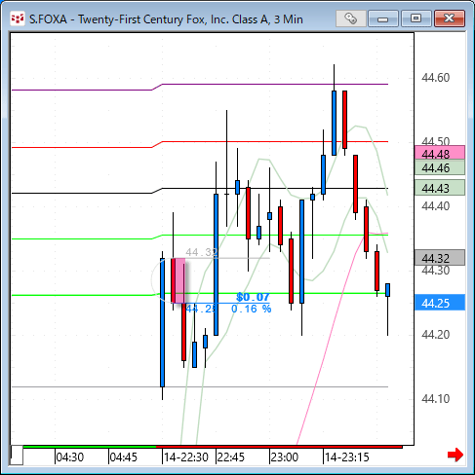Viewport: 475px width, 475px height.
Task: Select the pink 44.48 price label
Action: pyautogui.click(x=440, y=153)
